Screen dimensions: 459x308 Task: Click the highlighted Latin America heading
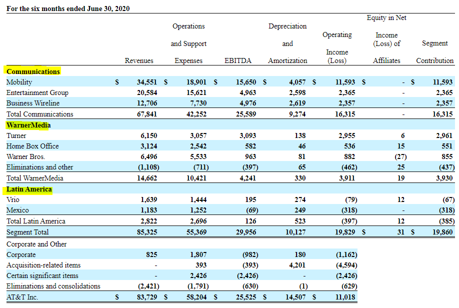point(29,189)
